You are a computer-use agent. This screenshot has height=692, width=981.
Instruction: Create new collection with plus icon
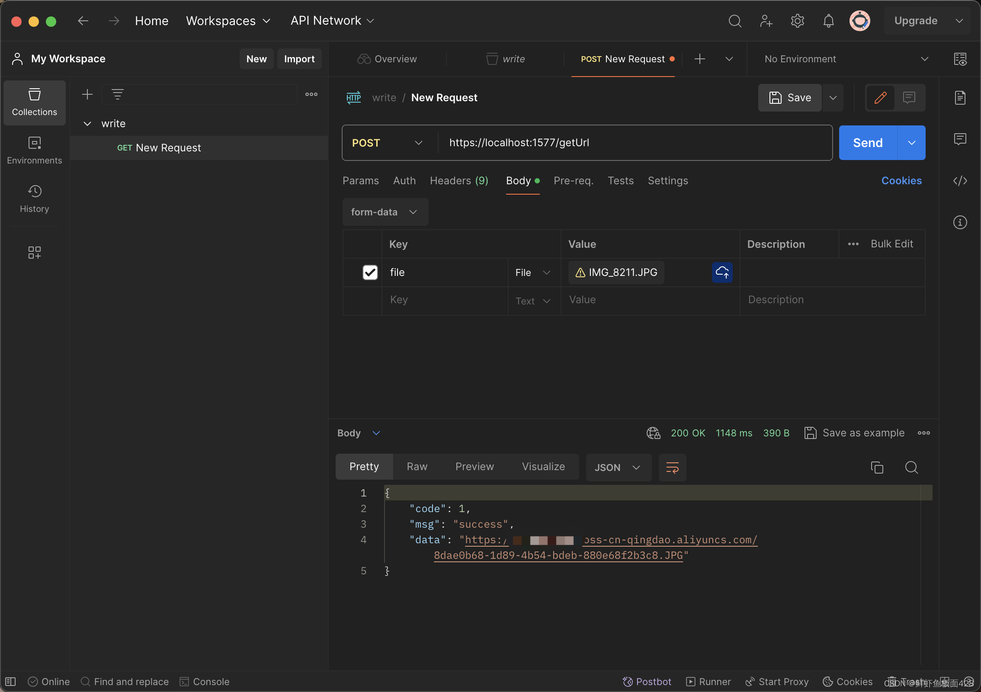coord(87,94)
